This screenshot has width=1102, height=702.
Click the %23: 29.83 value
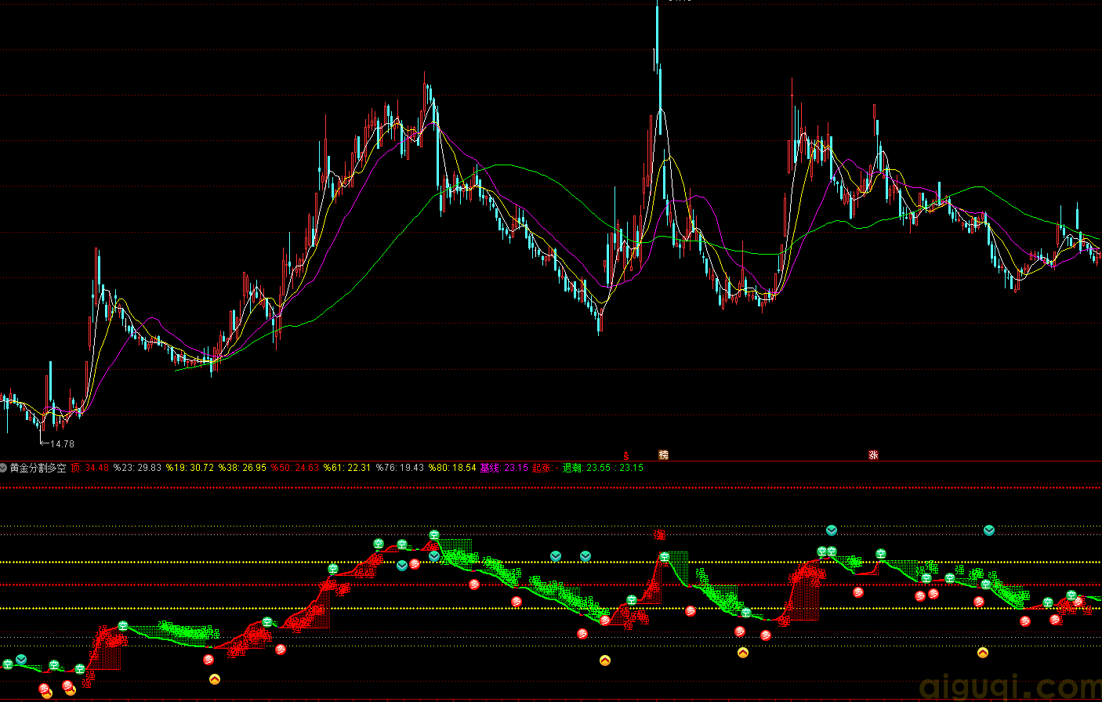(x=137, y=468)
